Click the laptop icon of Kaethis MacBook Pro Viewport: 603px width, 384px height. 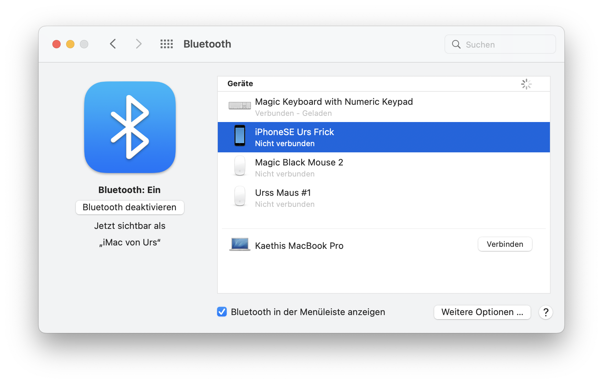pyautogui.click(x=240, y=244)
